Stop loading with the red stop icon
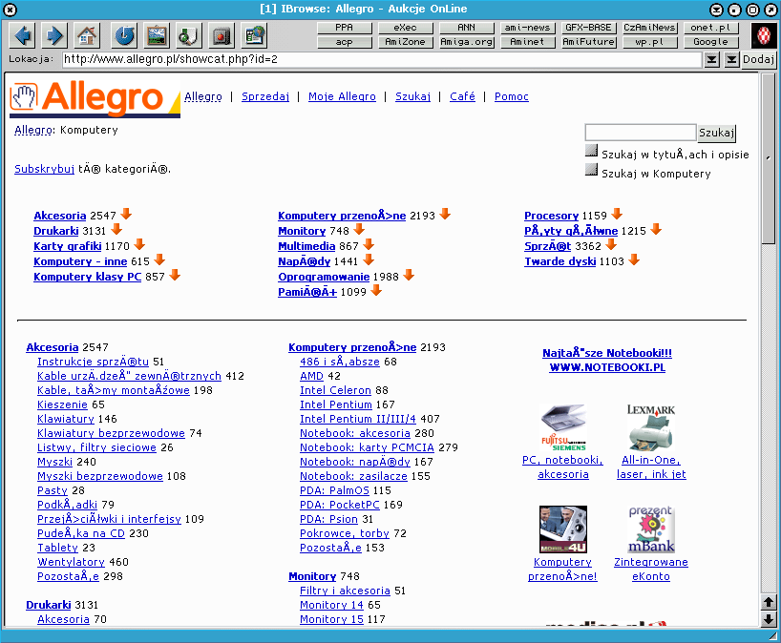 222,35
